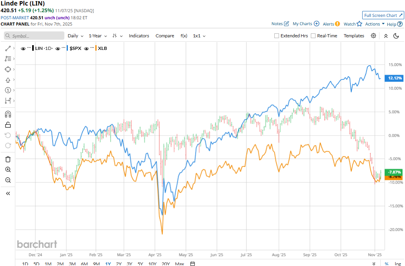Click the lock drawings icon
The height and width of the screenshot is (266, 405).
coord(8,125)
